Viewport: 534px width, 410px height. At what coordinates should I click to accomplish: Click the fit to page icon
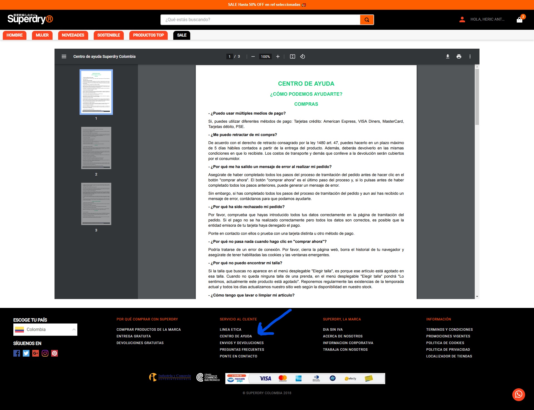293,56
